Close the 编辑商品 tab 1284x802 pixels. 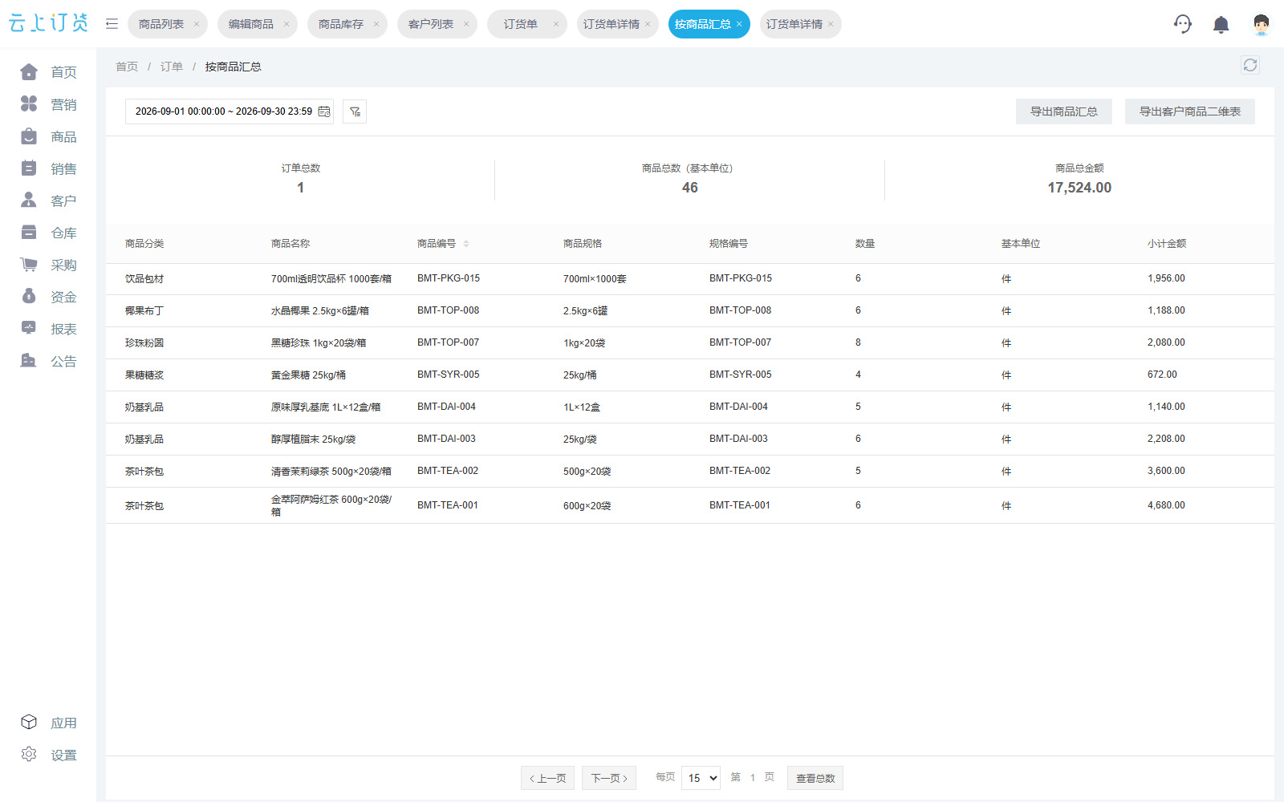(286, 24)
